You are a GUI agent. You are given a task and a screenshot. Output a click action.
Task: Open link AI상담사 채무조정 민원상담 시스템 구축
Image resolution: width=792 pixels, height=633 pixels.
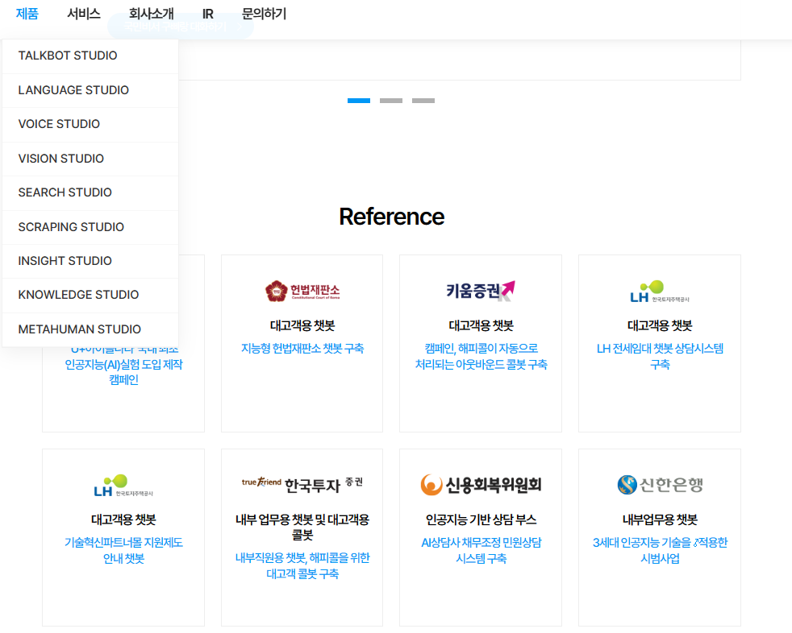click(x=481, y=551)
